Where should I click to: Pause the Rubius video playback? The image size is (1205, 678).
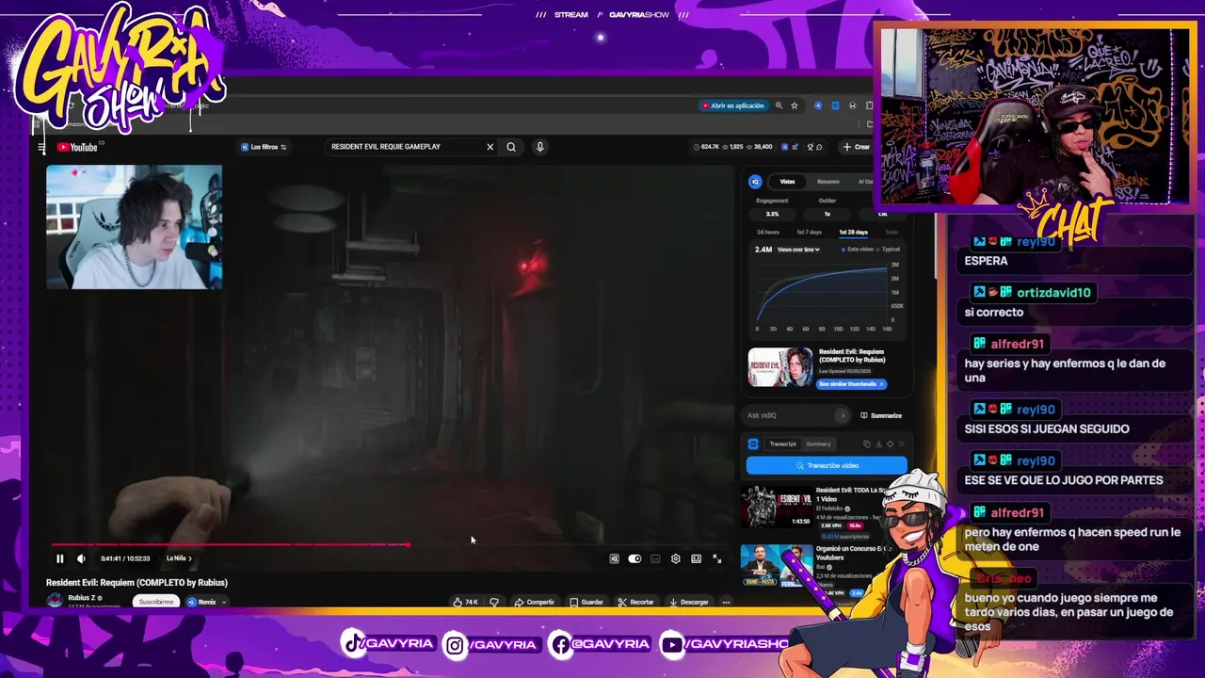60,558
